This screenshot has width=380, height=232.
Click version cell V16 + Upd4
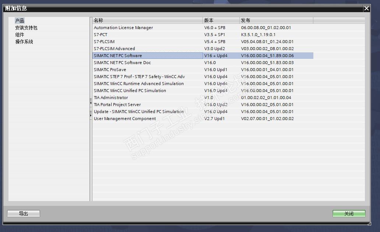[x=221, y=56]
